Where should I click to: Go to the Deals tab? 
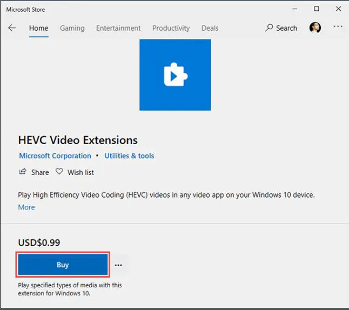tap(210, 28)
